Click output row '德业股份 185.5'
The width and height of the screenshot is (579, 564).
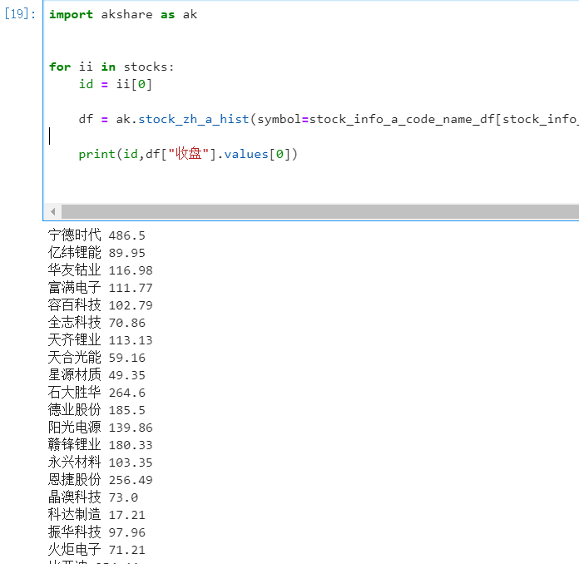(96, 410)
